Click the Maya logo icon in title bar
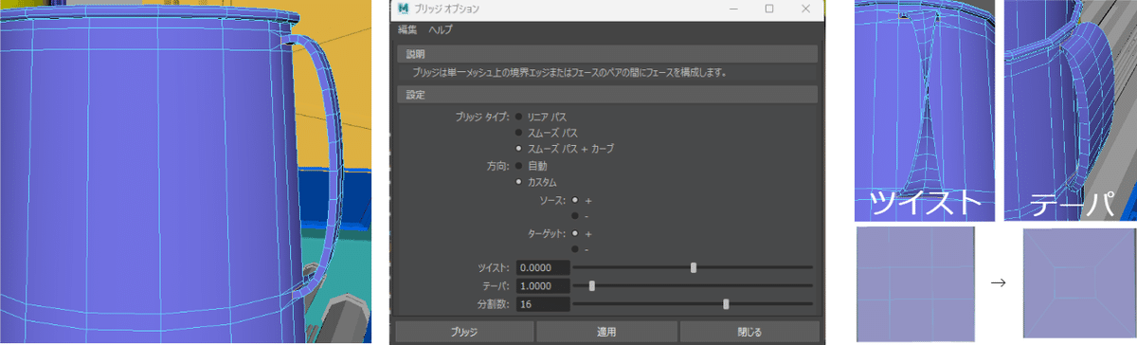Image resolution: width=1137 pixels, height=345 pixels. pyautogui.click(x=404, y=9)
